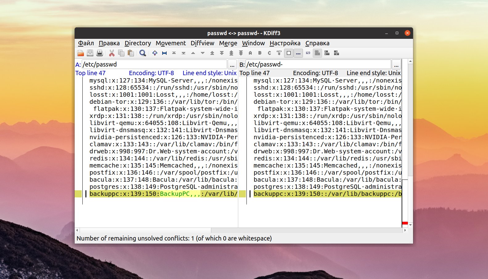Click the auto-advance AUTO arrow icon
This screenshot has height=279, width=488.
[279, 53]
